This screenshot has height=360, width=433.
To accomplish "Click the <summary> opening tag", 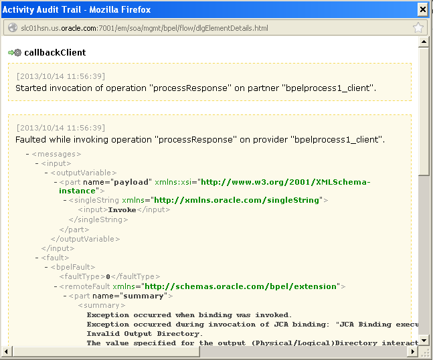I will pyautogui.click(x=102, y=305).
